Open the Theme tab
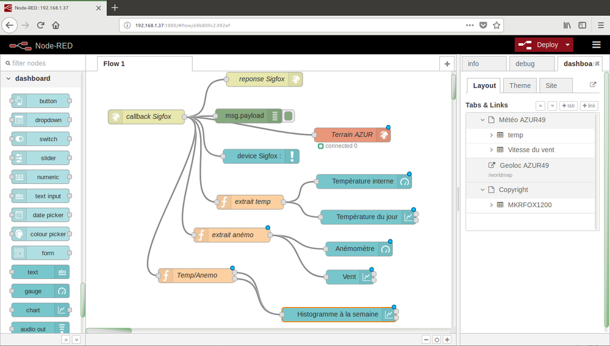Screen dimensions: 610x346 pyautogui.click(x=520, y=85)
